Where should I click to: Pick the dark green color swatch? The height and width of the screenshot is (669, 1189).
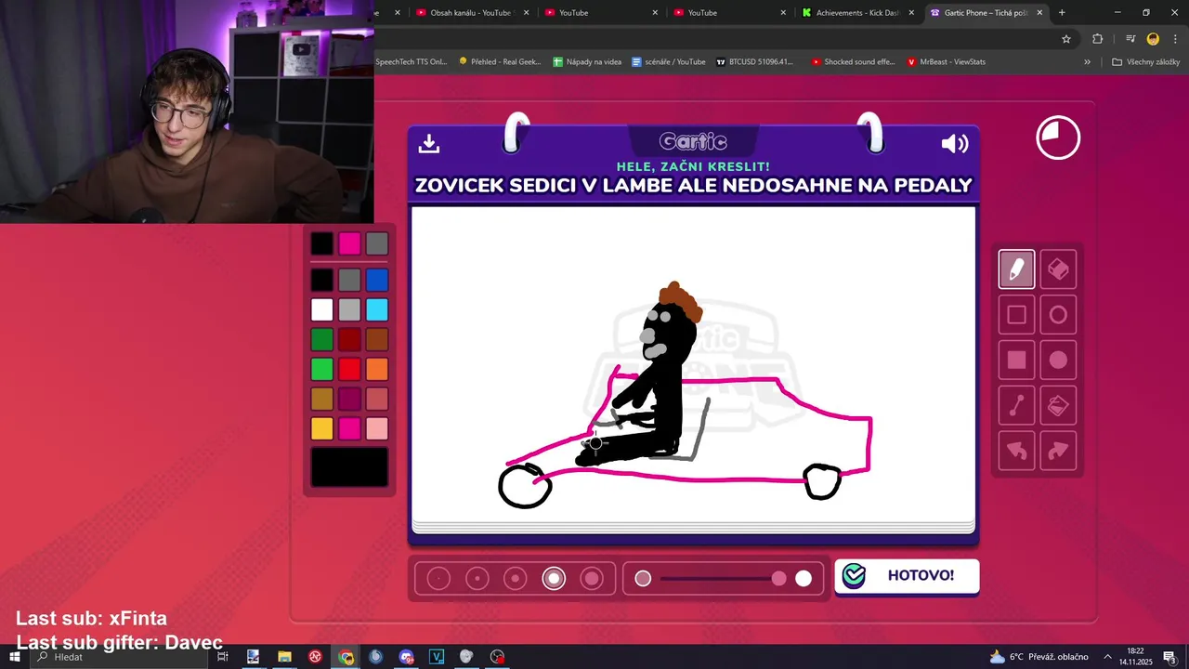coord(321,339)
